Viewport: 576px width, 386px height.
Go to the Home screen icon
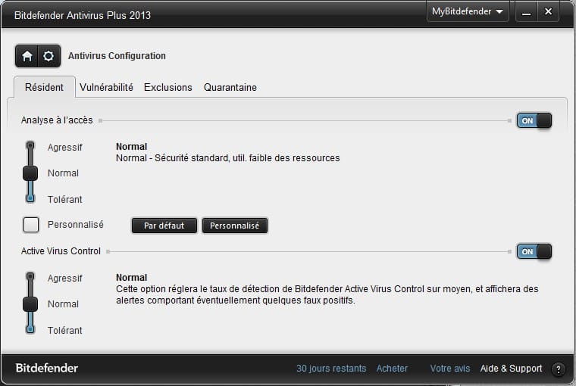[x=27, y=56]
